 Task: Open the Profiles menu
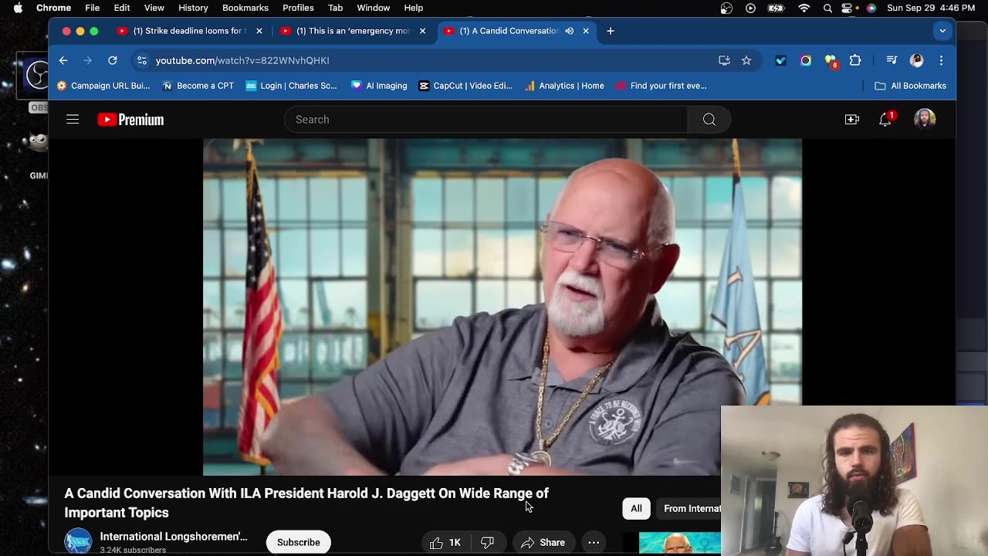[x=298, y=8]
